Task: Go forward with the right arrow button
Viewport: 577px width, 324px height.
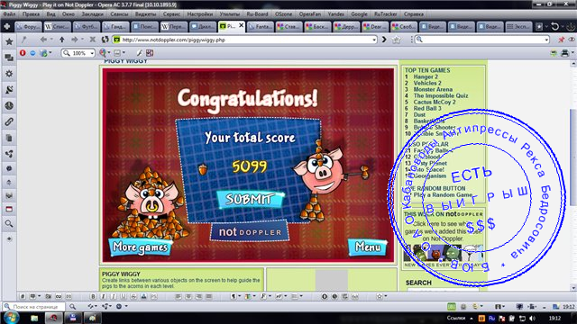Action: tap(74, 40)
